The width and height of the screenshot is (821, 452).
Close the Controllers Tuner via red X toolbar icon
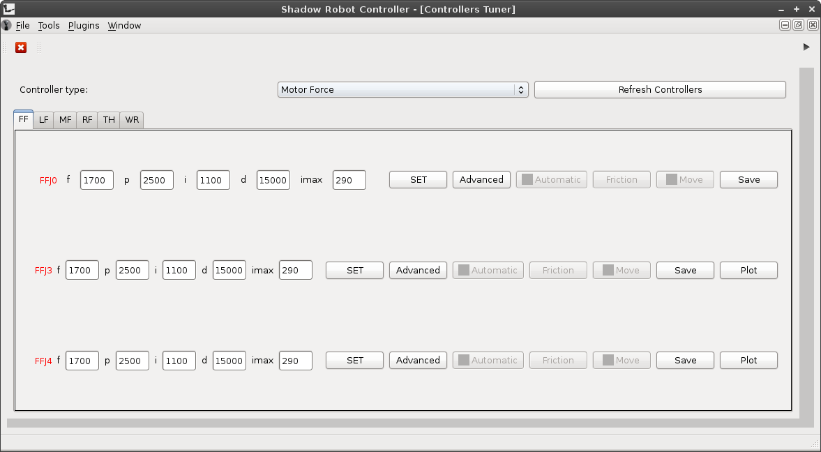tap(20, 47)
